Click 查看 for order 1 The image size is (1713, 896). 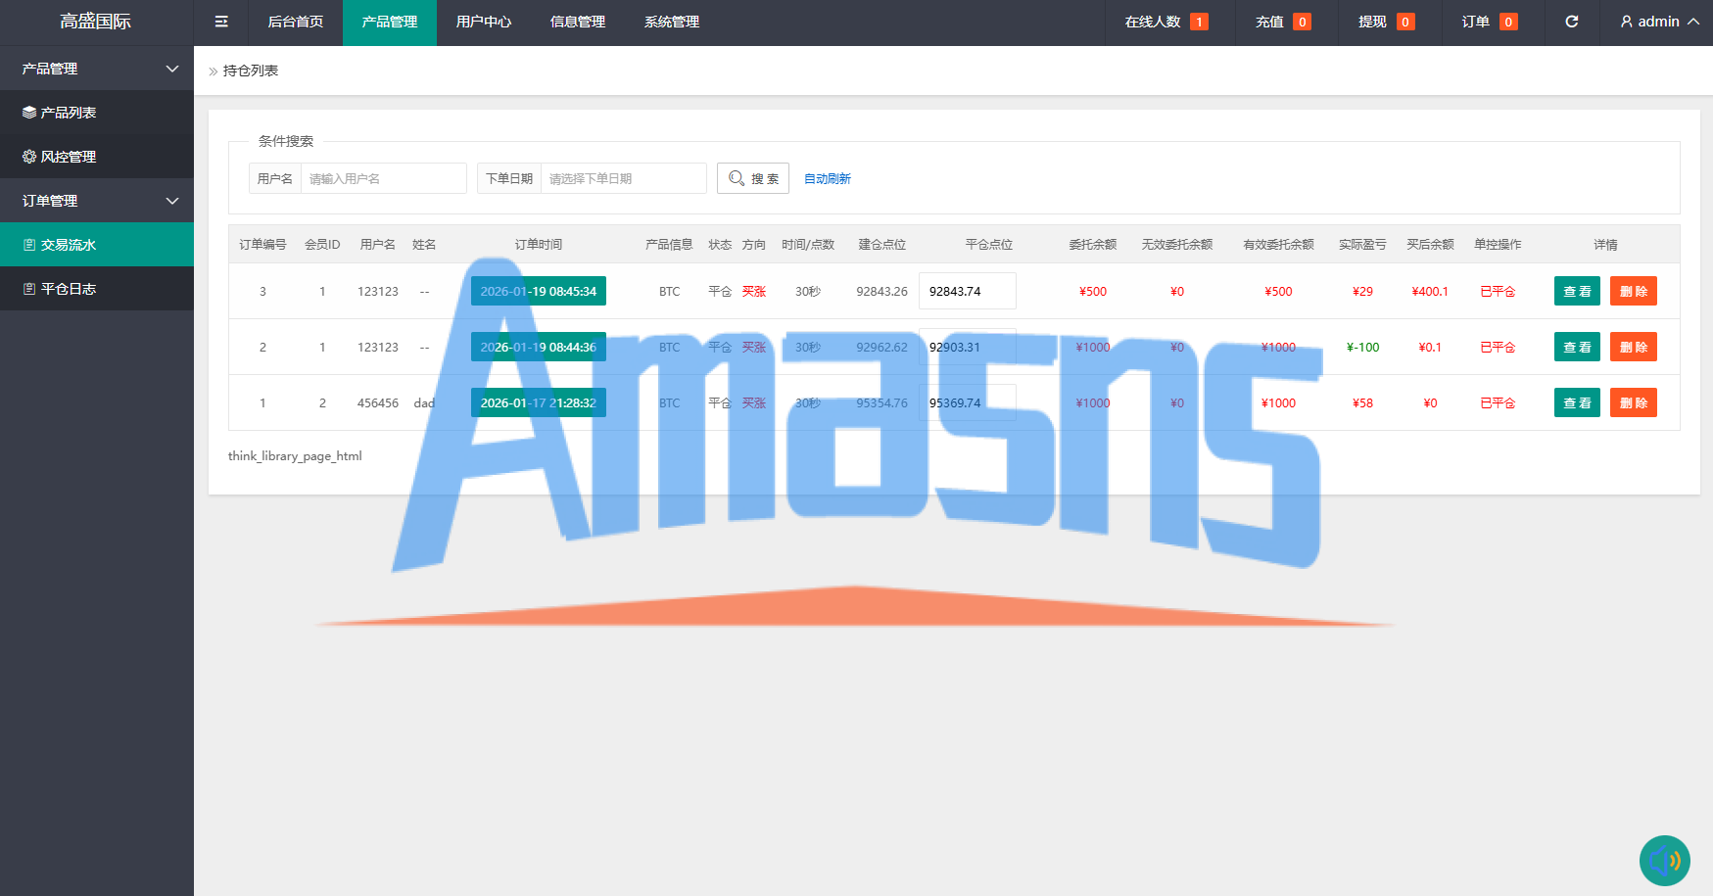pyautogui.click(x=1577, y=402)
